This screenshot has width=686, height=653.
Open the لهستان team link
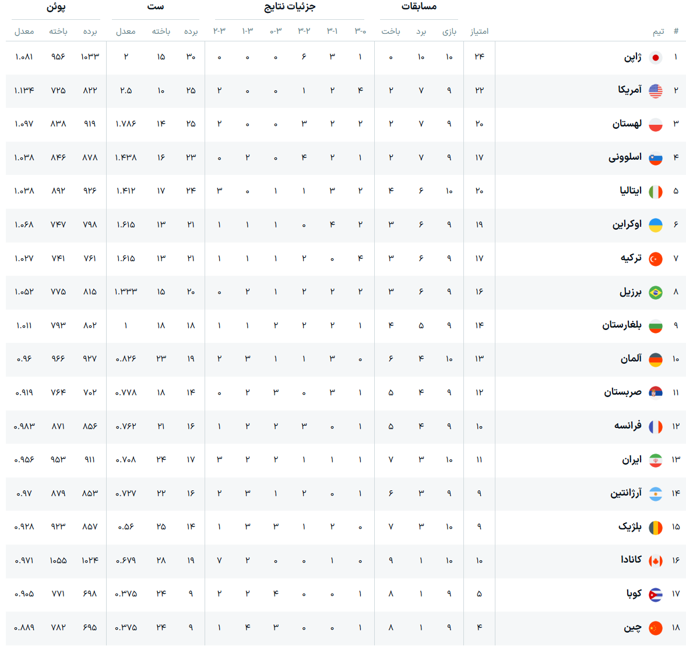[627, 124]
